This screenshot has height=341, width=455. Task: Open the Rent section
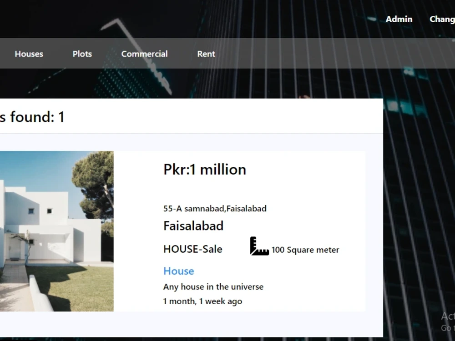point(206,54)
